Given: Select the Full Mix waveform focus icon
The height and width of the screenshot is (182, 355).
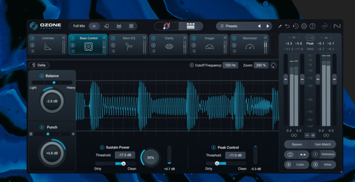Looking at the screenshot, I should click(94, 26).
